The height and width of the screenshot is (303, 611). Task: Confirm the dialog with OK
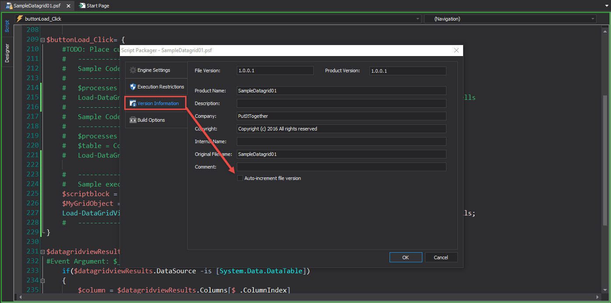(x=406, y=257)
